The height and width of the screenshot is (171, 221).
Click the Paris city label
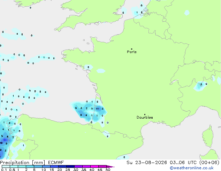pos(132,52)
